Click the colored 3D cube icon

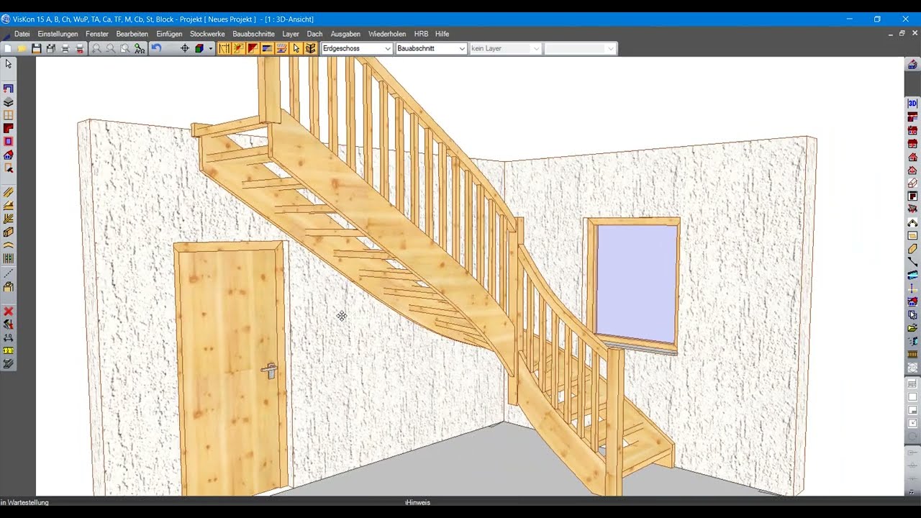(199, 48)
